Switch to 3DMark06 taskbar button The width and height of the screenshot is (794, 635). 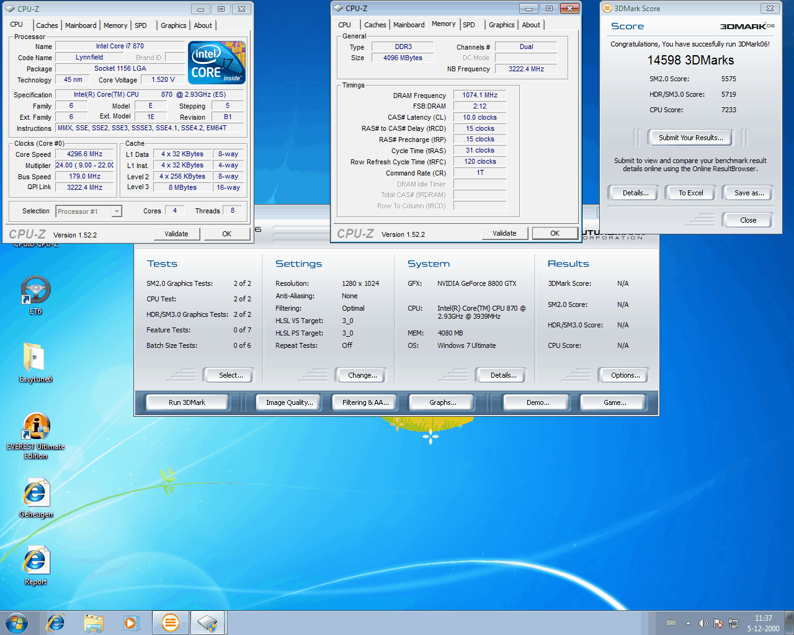(170, 623)
